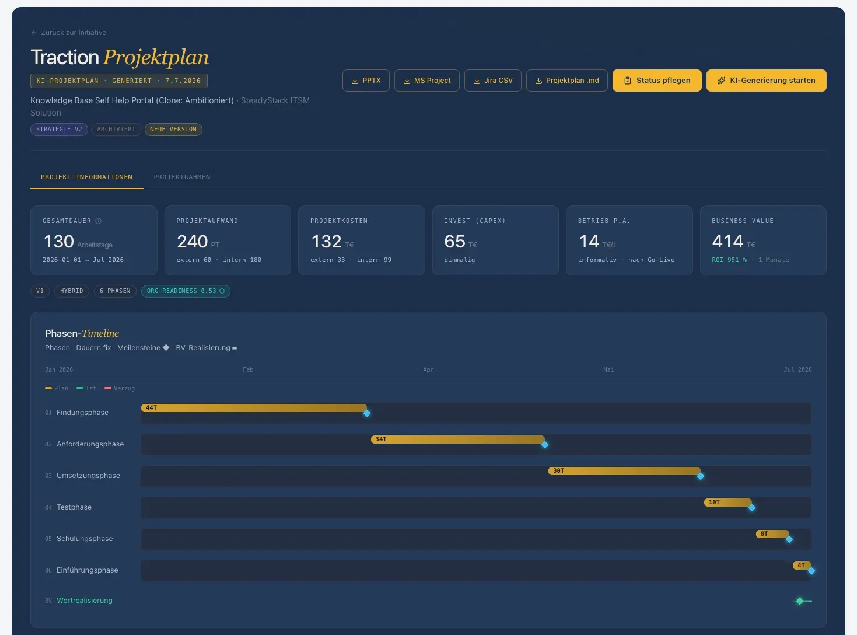Click the Plan legend entry
The image size is (857, 635).
[x=57, y=388]
